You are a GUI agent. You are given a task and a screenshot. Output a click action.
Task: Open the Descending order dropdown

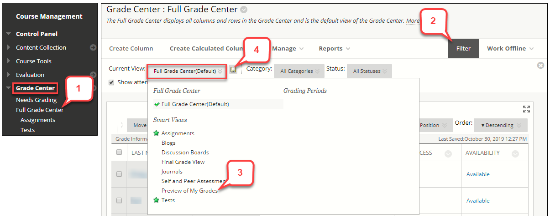coord(501,125)
